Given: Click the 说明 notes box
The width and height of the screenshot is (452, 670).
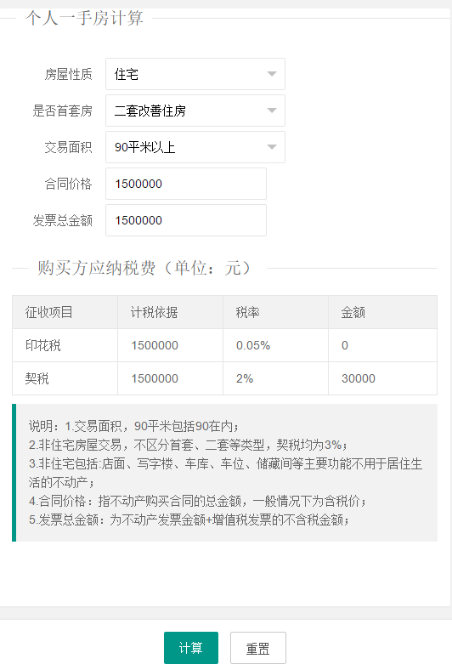Looking at the screenshot, I should 225,473.
